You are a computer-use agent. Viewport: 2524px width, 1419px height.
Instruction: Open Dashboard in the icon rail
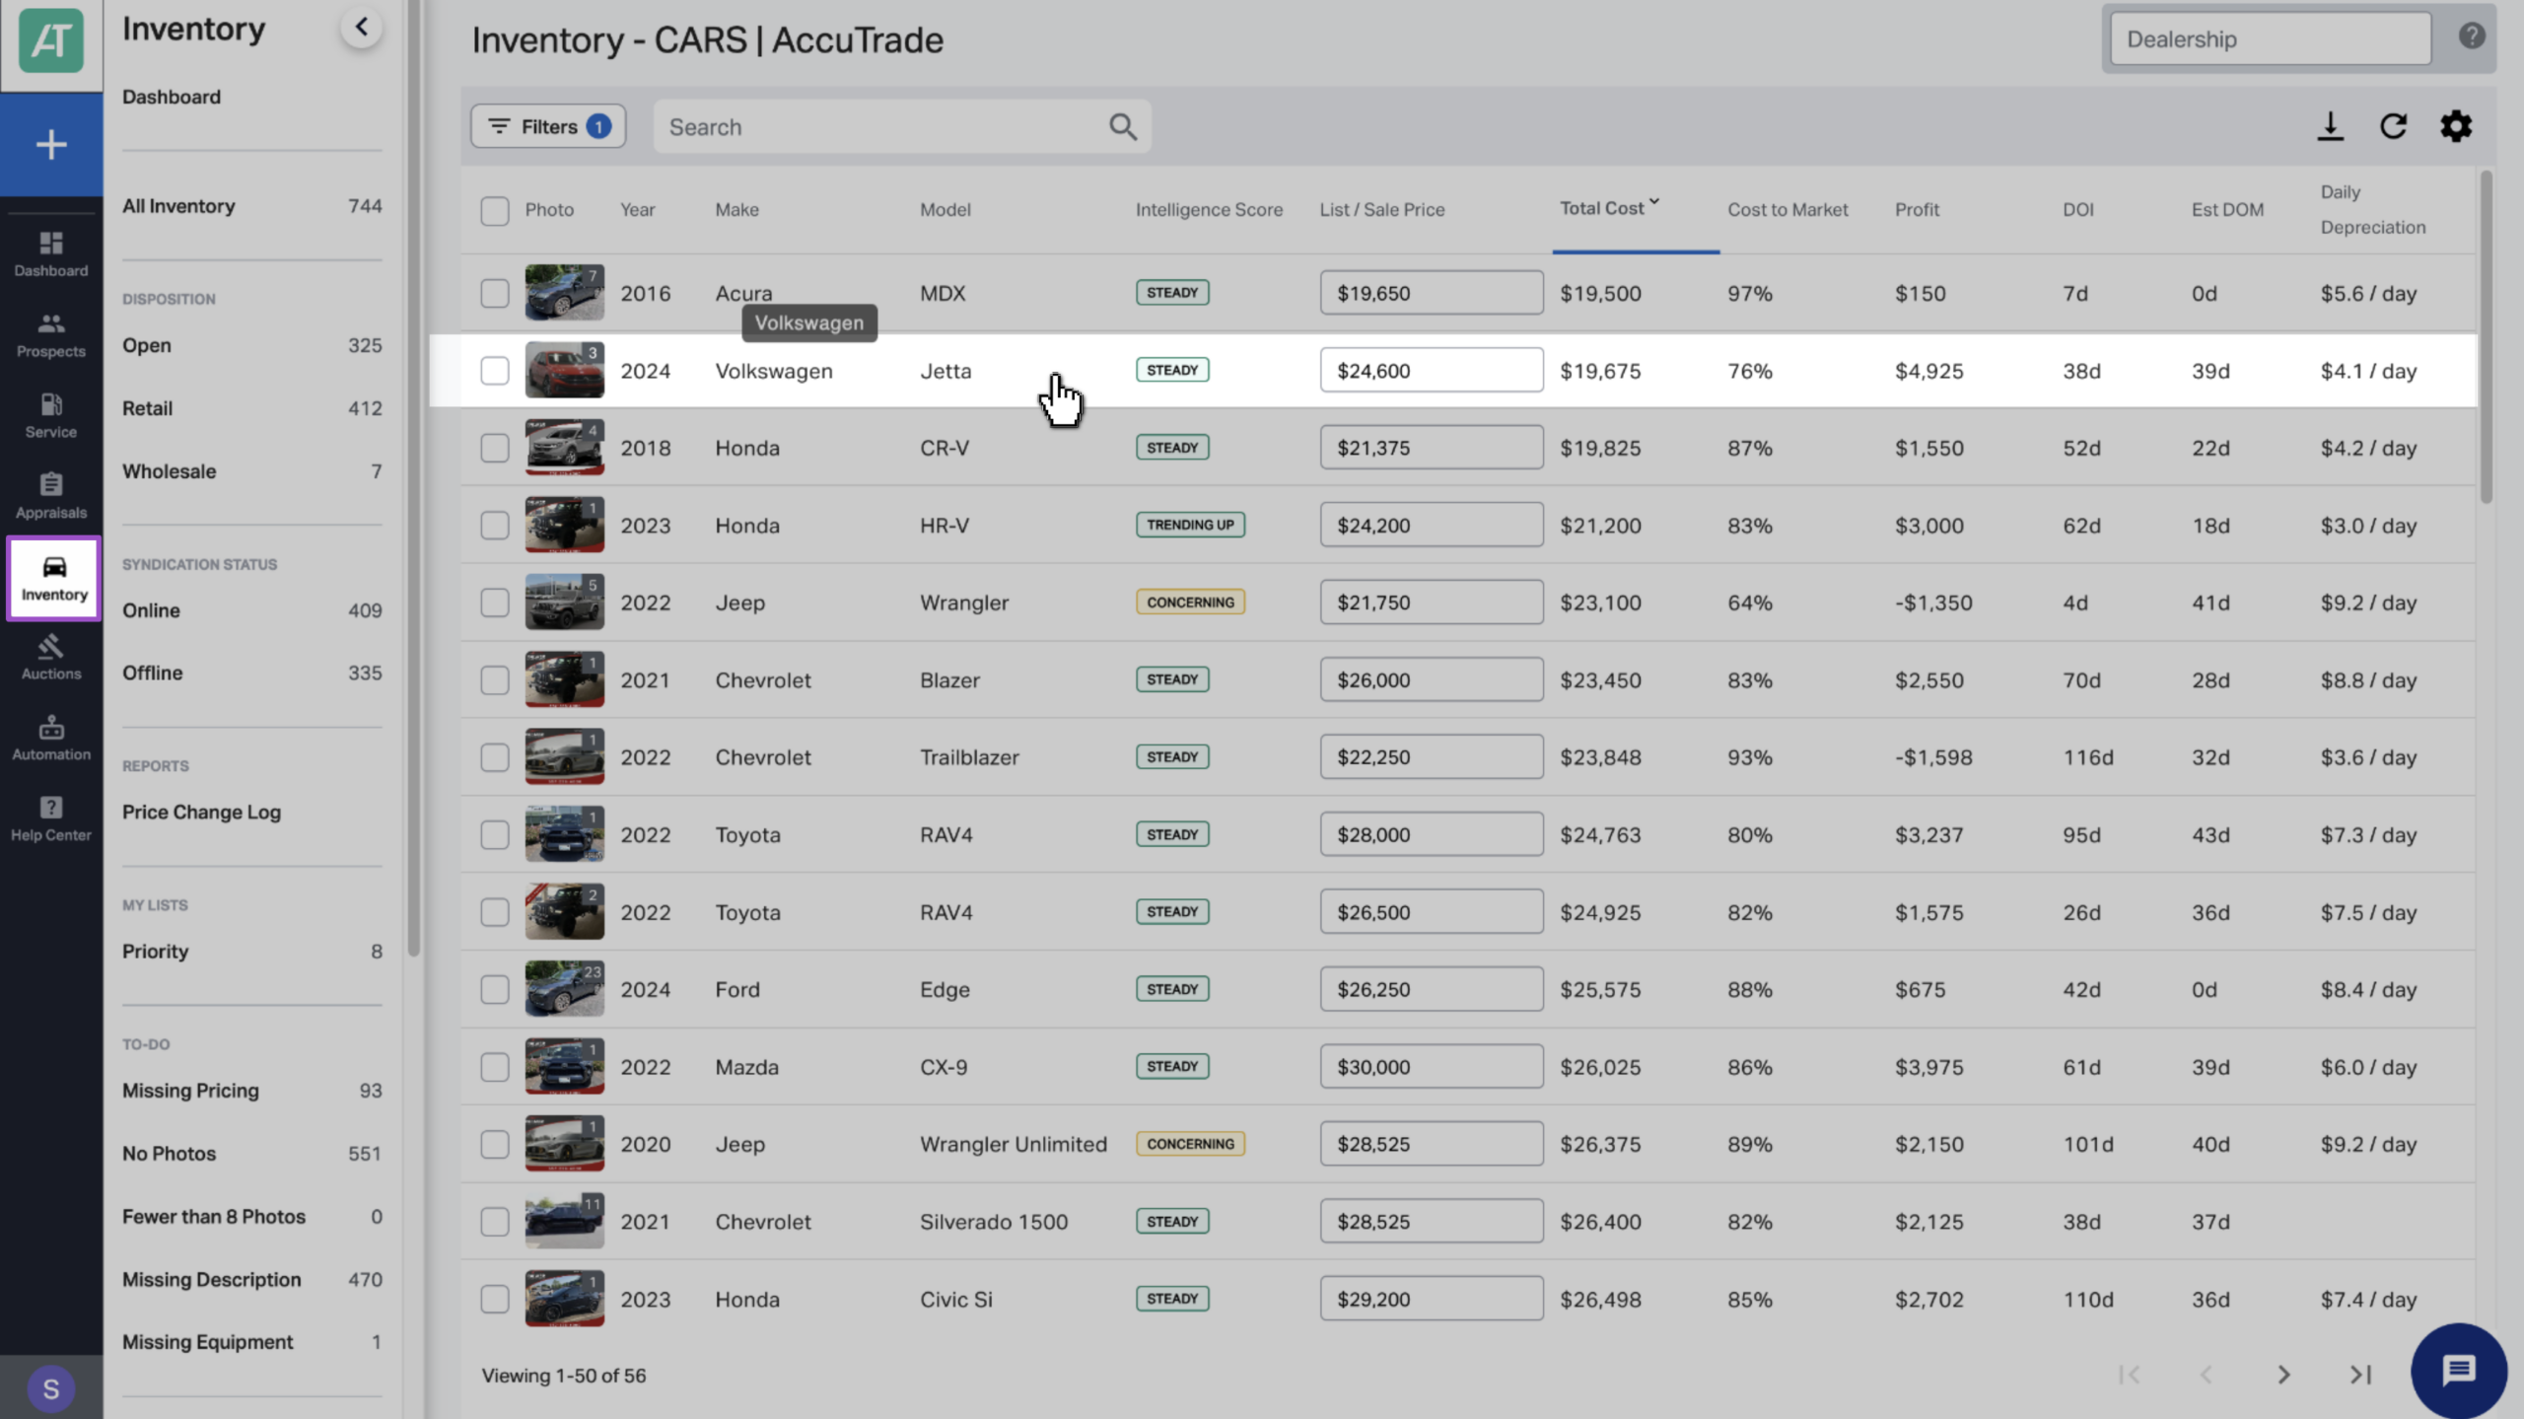51,253
